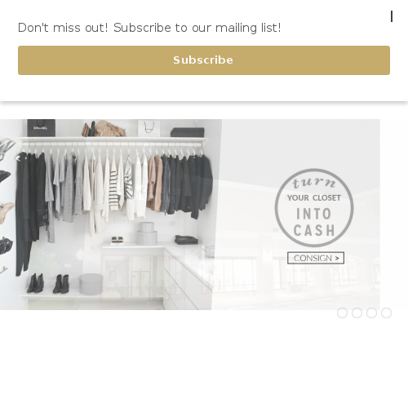Dismiss the mailing list popup bar
Screen dimensions: 408x408
pyautogui.click(x=392, y=16)
